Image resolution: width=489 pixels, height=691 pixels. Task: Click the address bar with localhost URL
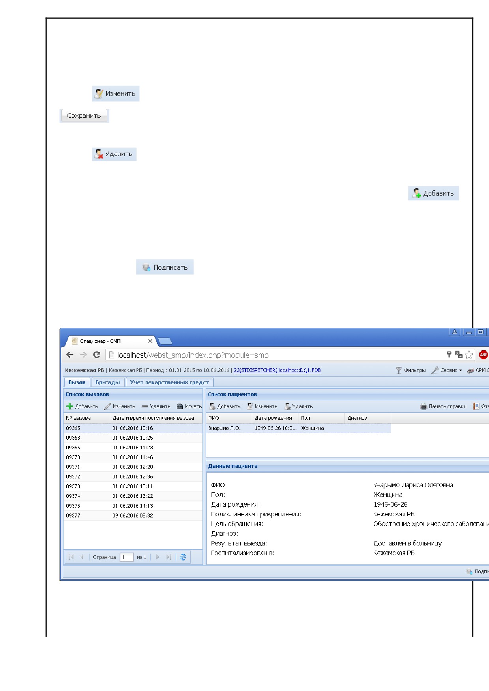[276, 355]
